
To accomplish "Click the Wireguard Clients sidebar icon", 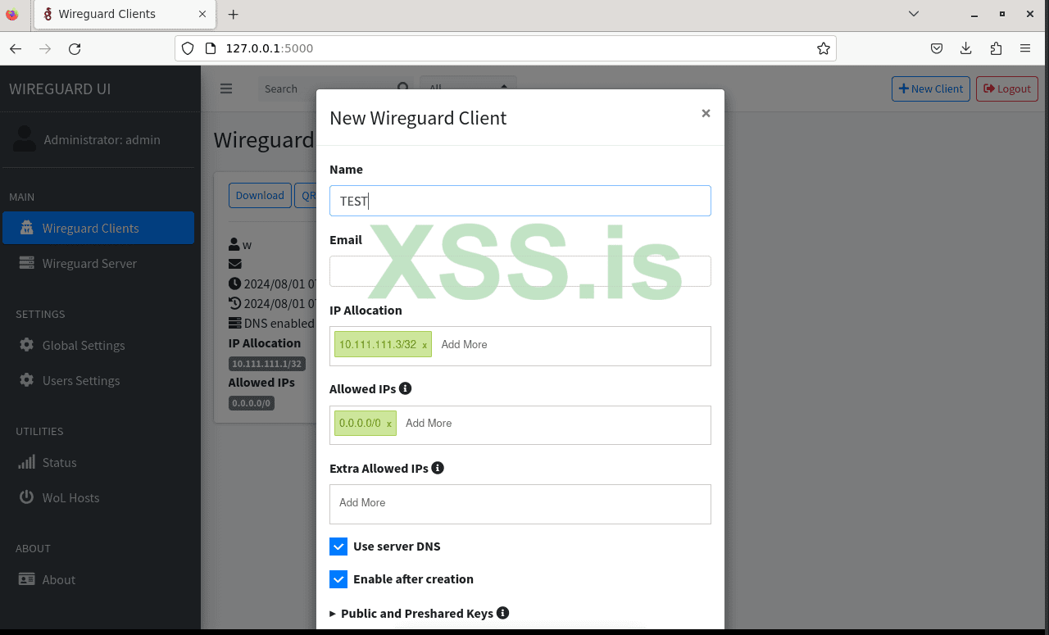I will coord(27,228).
